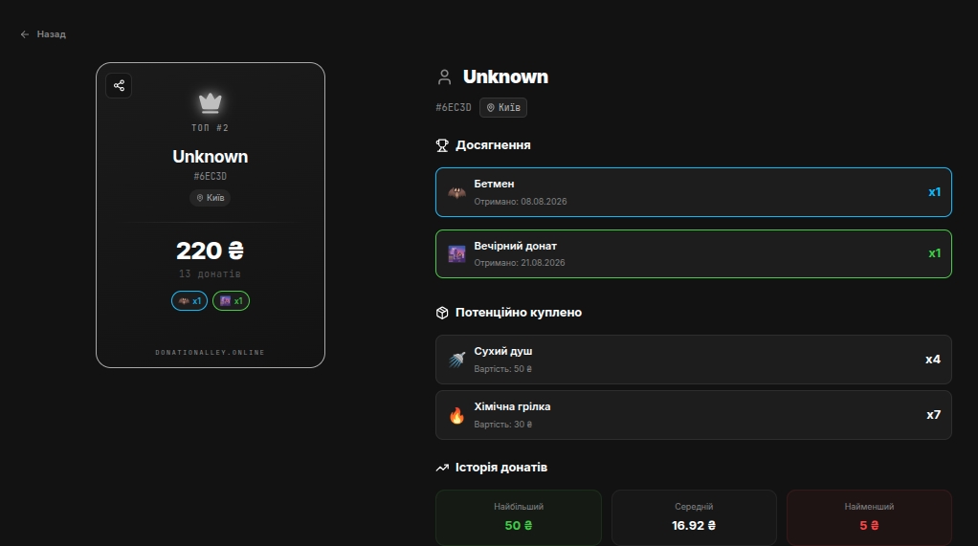Click the flame icon in Хімічна грілка row
Viewport: 978px width, 546px height.
(456, 415)
